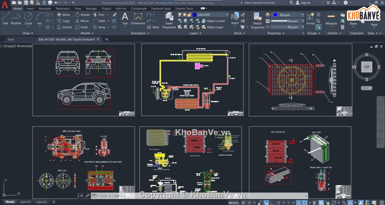
Task: Expand the Modify panel
Action: tap(87, 33)
